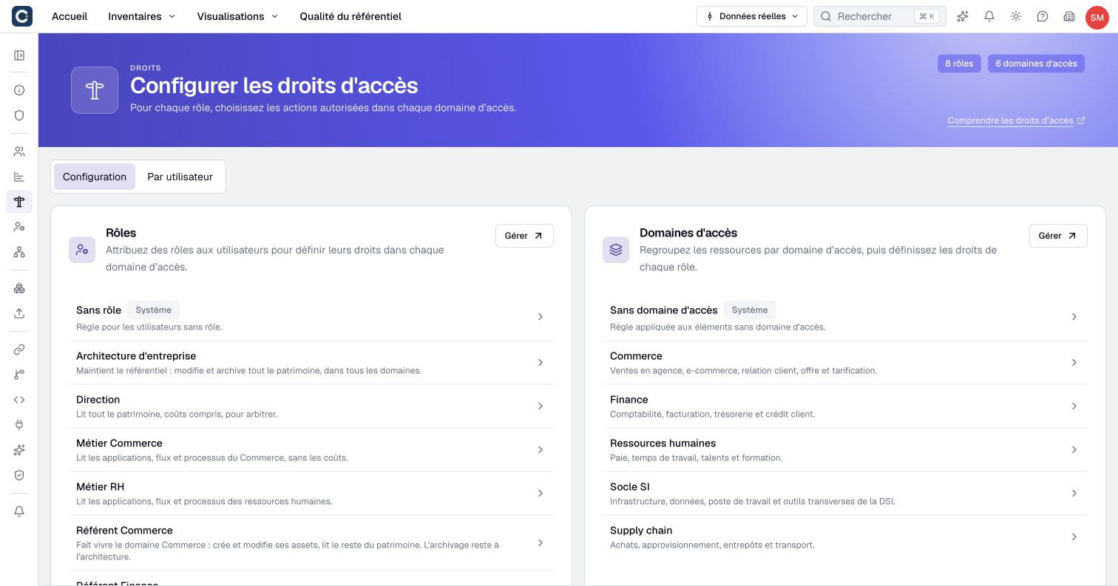Select the Supply chain domain title
Screen dimensions: 1118x586
[x=641, y=531]
